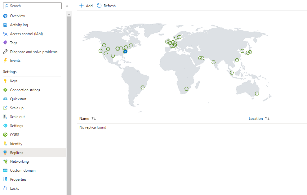Open the Replicas page from the menu
Image resolution: width=307 pixels, height=195 pixels.
point(17,152)
